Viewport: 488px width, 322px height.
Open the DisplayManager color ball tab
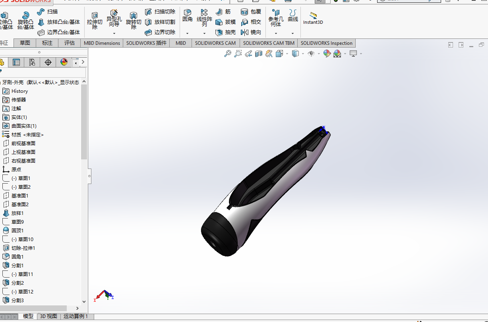point(64,62)
